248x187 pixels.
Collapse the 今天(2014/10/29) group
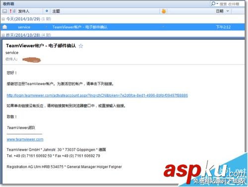pyautogui.click(x=3, y=19)
